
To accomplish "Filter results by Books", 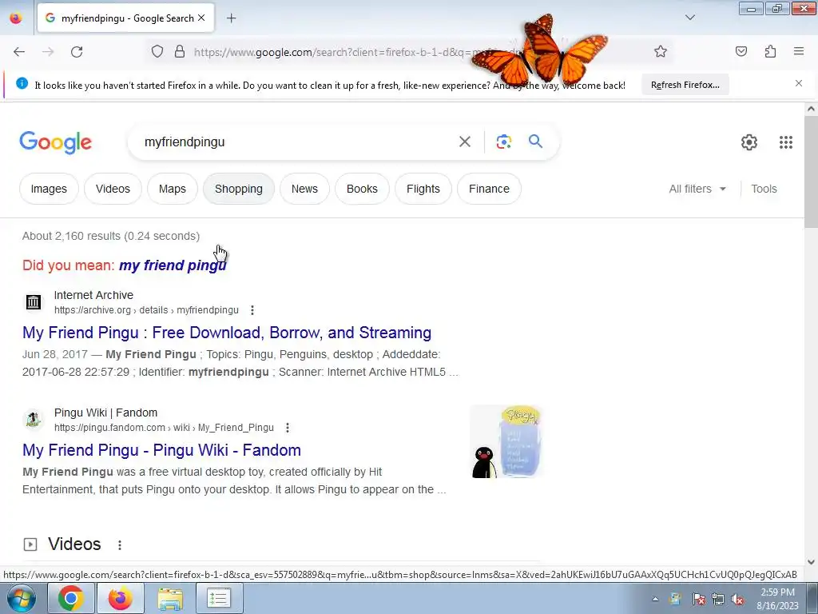I will 362,189.
